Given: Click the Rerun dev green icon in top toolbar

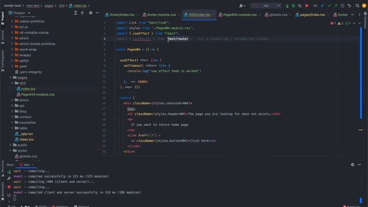Looking at the screenshot, I should coord(286,6).
